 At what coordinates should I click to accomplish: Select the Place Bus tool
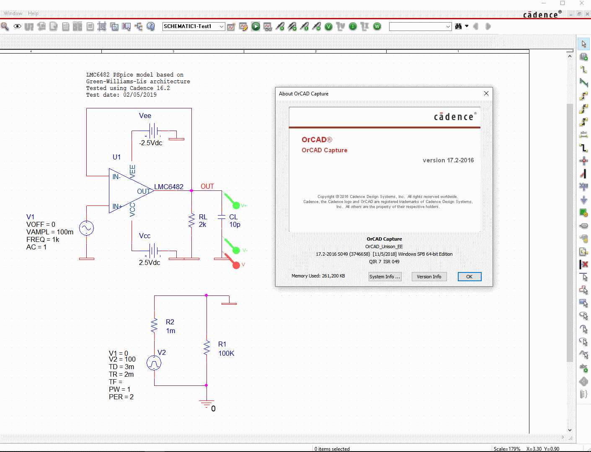point(584,147)
